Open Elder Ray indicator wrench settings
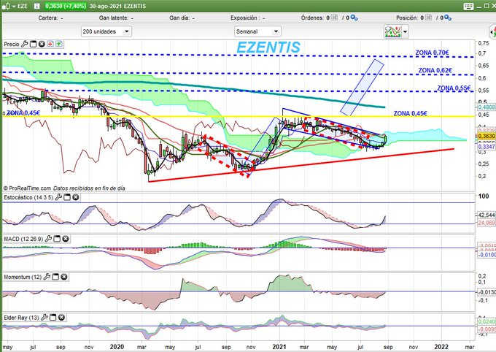The width and height of the screenshot is (496, 352). point(44,317)
